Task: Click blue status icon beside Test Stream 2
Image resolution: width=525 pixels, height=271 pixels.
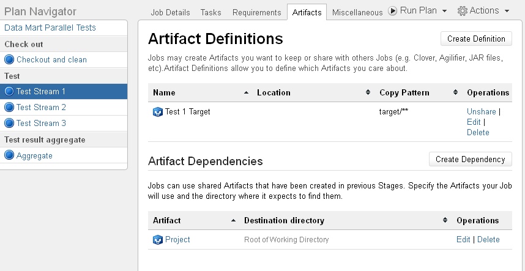Action: (9, 108)
